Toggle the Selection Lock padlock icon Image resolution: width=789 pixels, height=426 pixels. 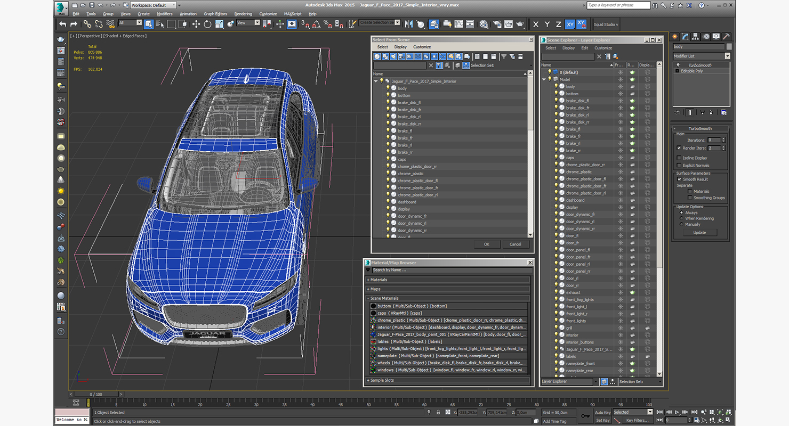pyautogui.click(x=438, y=412)
